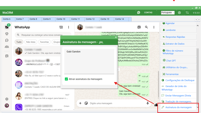Open Respostas Rápidas
This screenshot has height=113, width=201.
click(x=178, y=37)
